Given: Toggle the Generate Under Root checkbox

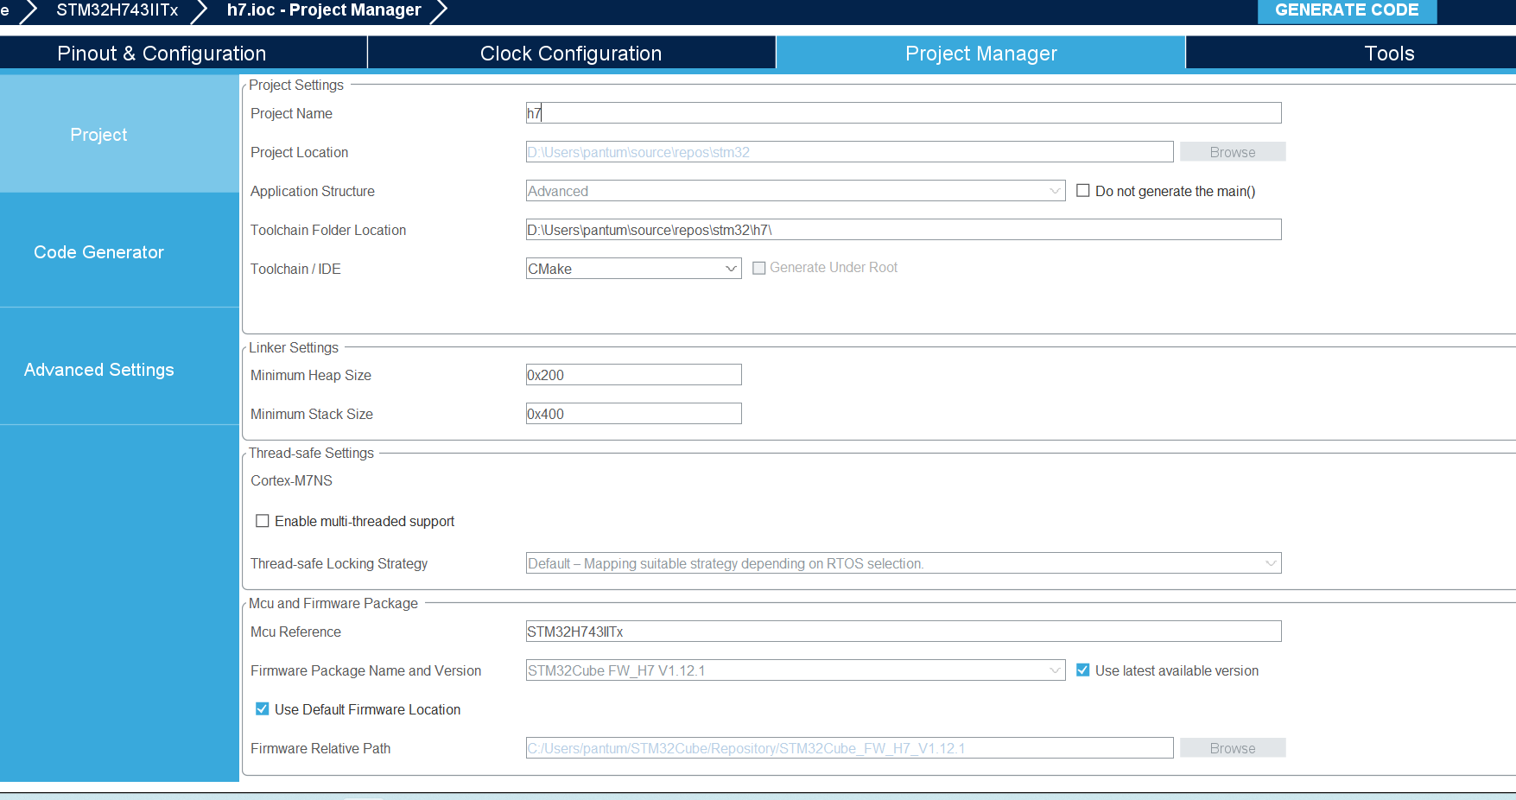Looking at the screenshot, I should click(x=758, y=268).
